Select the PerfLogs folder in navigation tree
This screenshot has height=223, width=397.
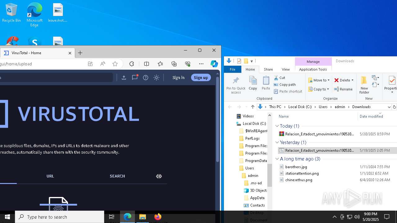252,138
